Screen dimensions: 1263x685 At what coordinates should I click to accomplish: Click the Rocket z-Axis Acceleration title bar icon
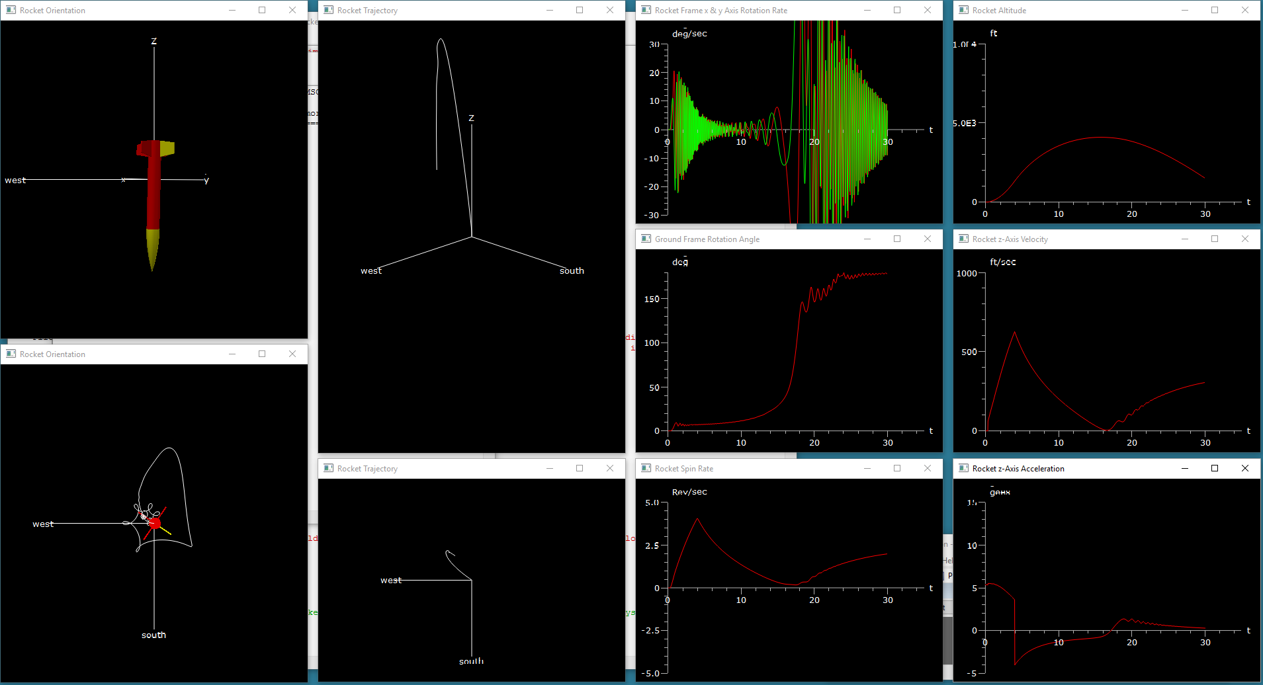click(x=964, y=468)
